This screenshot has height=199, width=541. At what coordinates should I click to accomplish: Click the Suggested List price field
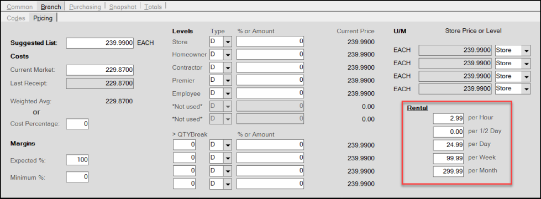pyautogui.click(x=99, y=43)
